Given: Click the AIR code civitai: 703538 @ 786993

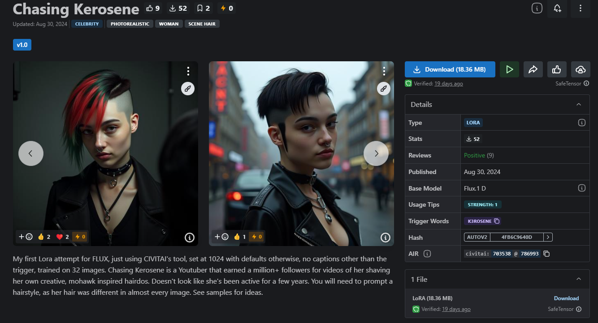Looking at the screenshot, I should tap(502, 254).
